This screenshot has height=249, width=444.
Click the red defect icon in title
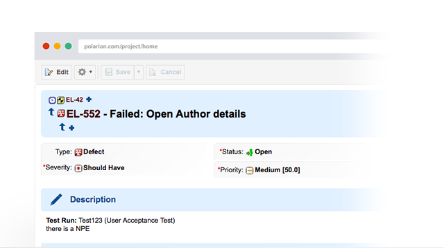pyautogui.click(x=61, y=113)
